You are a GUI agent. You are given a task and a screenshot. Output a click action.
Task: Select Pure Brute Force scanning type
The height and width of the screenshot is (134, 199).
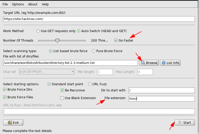[93, 51]
